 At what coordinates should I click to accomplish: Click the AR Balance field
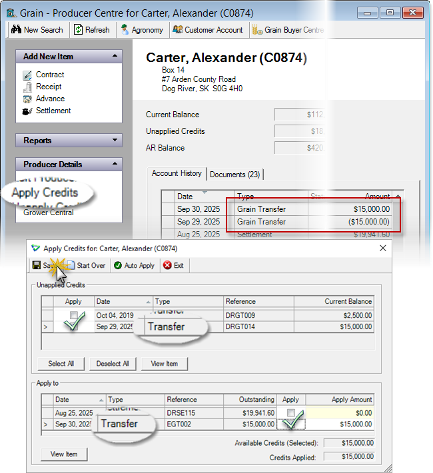(x=300, y=147)
